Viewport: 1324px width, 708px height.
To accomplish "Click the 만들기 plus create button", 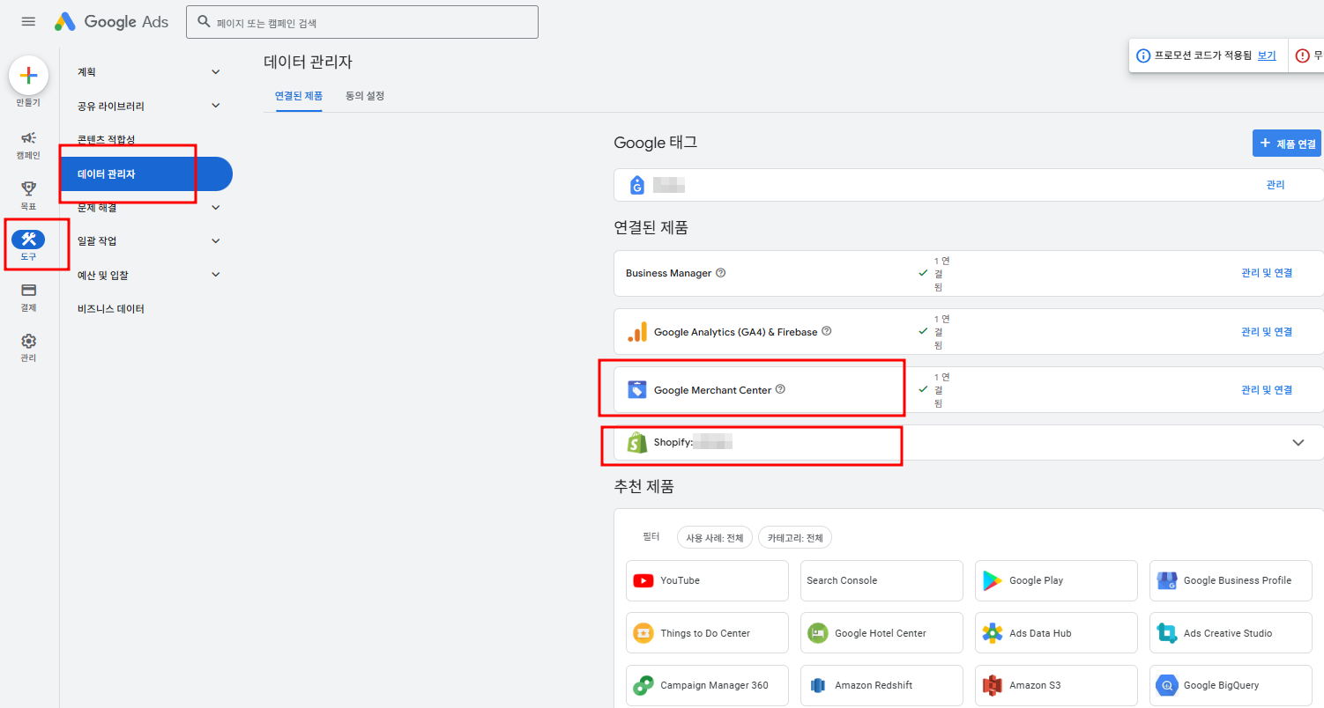I will pyautogui.click(x=28, y=76).
